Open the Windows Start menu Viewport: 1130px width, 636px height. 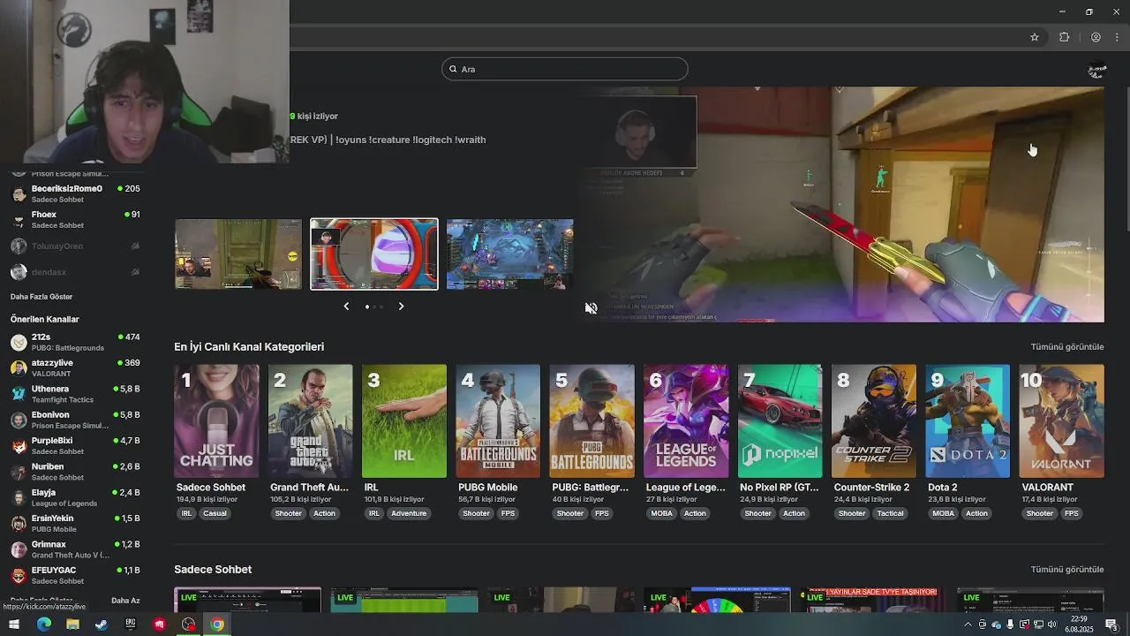pyautogui.click(x=14, y=625)
